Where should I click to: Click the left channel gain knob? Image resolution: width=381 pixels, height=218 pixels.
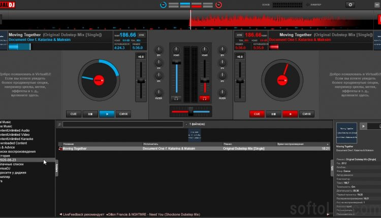176,50
